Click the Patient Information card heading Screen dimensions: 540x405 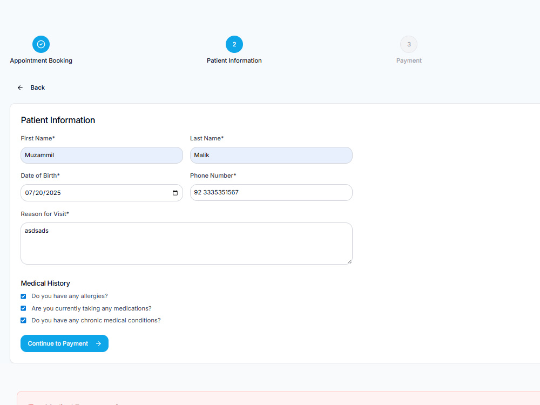pyautogui.click(x=58, y=120)
